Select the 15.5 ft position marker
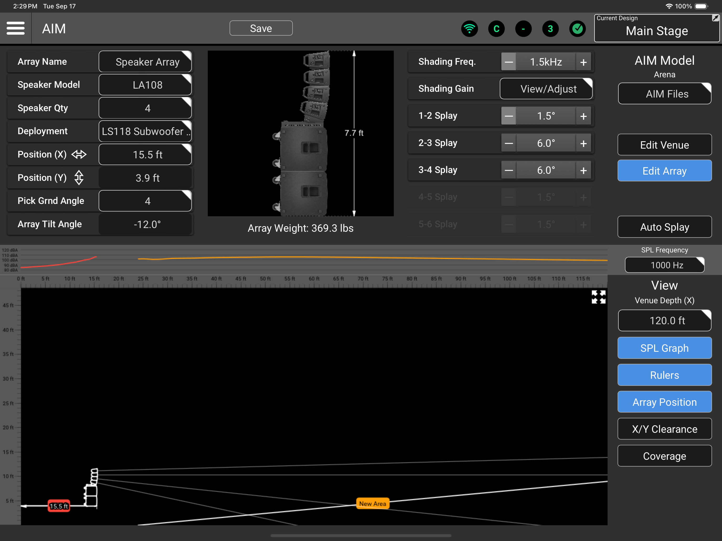722x541 pixels. 59,506
